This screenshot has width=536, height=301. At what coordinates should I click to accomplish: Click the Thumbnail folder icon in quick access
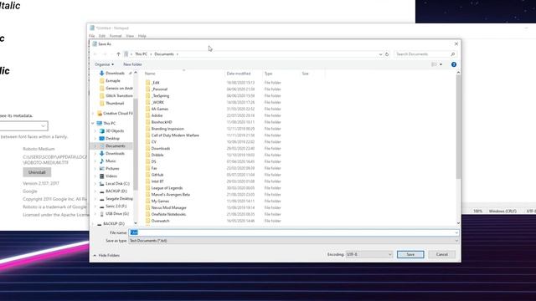pos(102,103)
